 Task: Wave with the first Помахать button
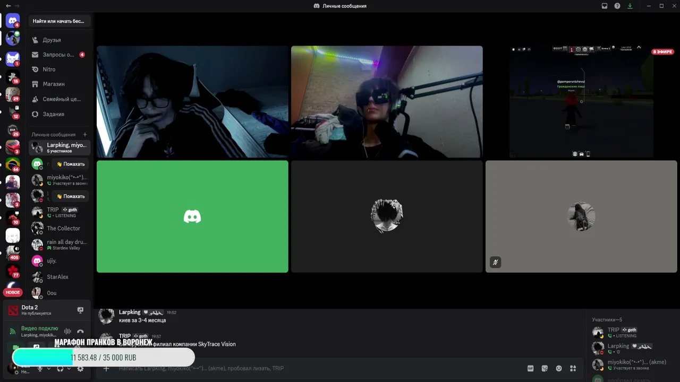[x=71, y=164]
